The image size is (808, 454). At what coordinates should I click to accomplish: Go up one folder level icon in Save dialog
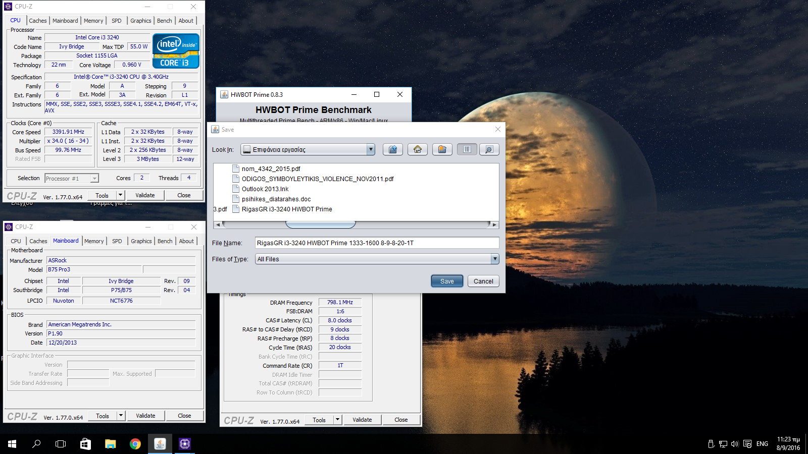[x=393, y=149]
